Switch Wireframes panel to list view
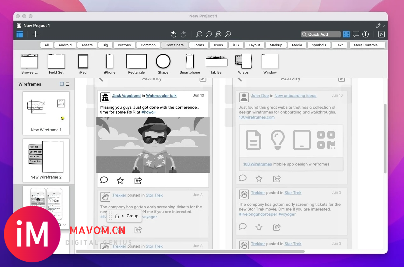Image resolution: width=404 pixels, height=267 pixels. click(67, 84)
